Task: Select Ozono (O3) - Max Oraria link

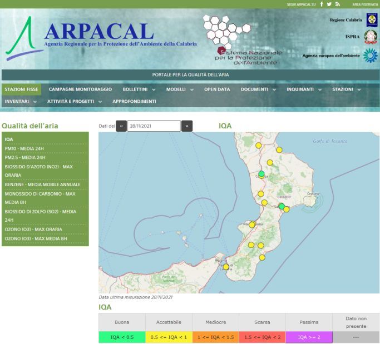Action: 33,229
